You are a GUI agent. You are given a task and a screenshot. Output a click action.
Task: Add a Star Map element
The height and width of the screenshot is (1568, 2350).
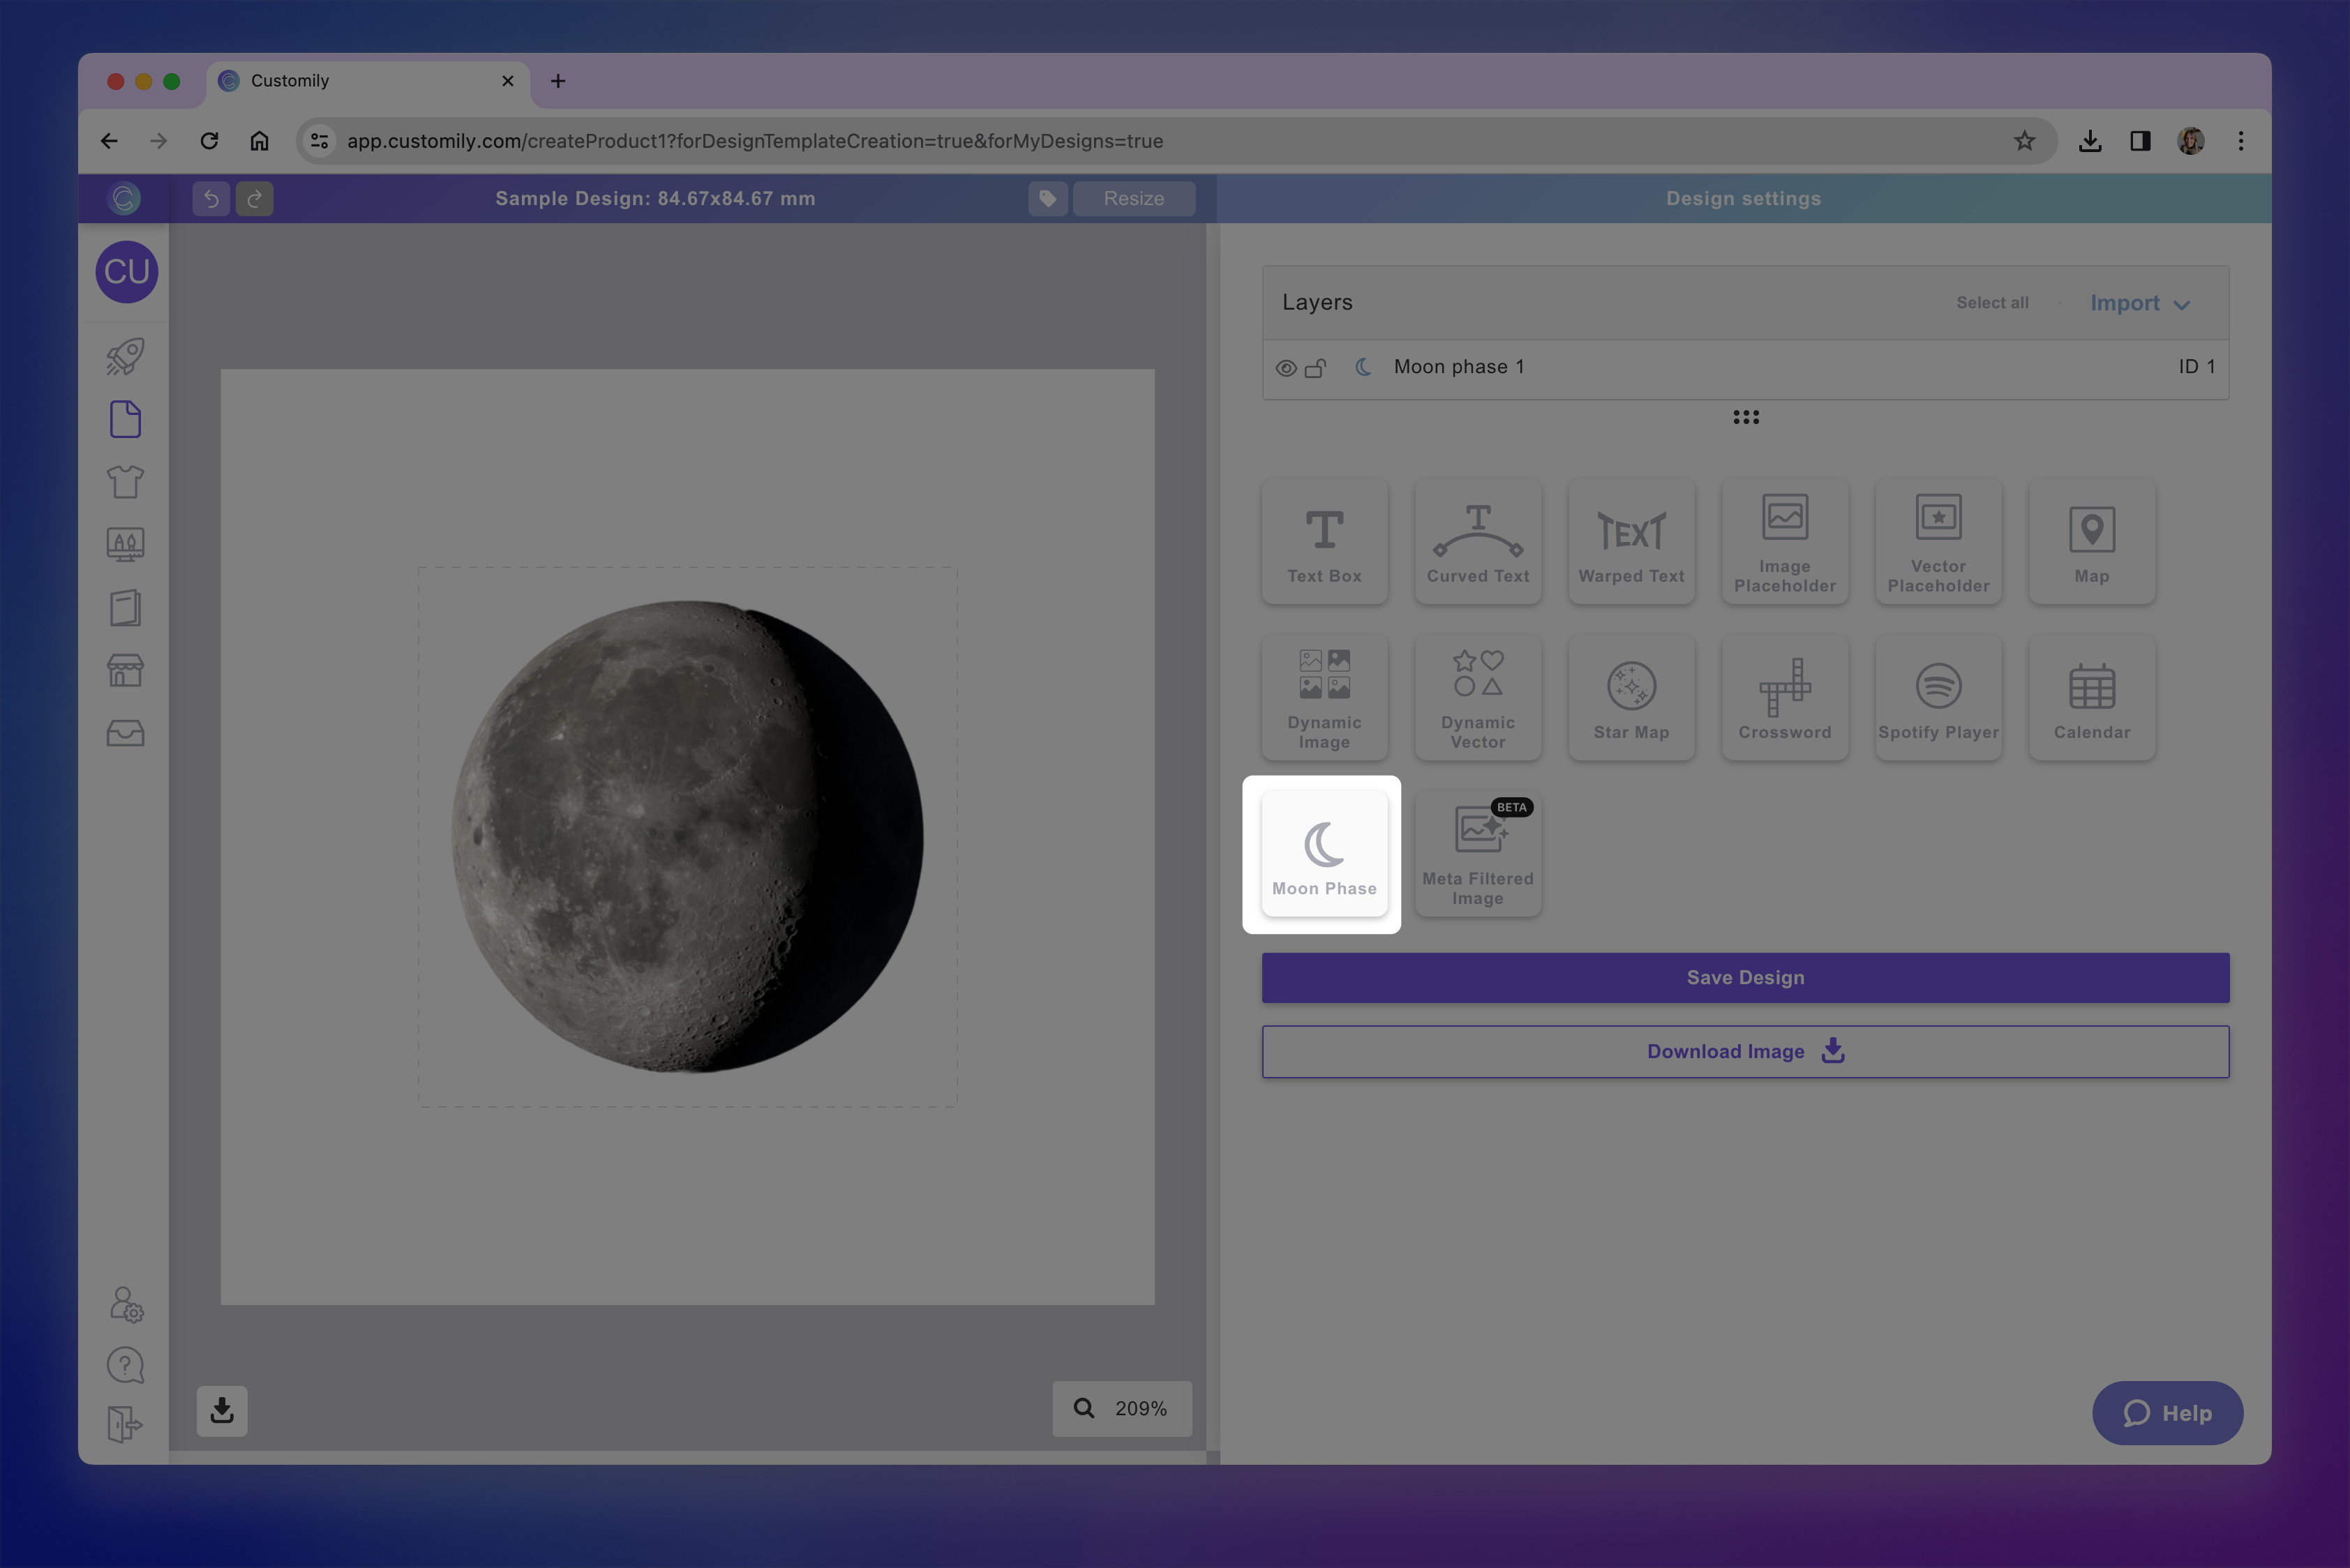1631,697
